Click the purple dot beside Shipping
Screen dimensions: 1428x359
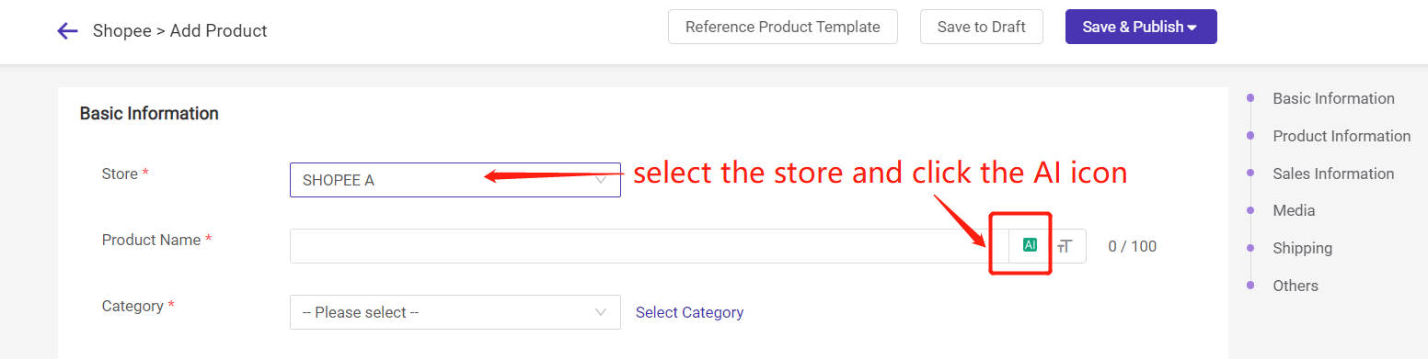(1249, 248)
